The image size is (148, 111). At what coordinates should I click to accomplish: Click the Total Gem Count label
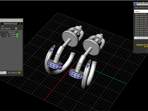10,24
